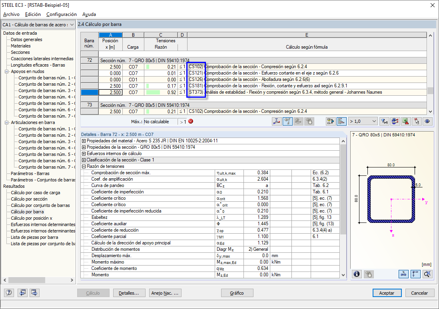
Task: Click the Cancelar button
Action: (419, 293)
